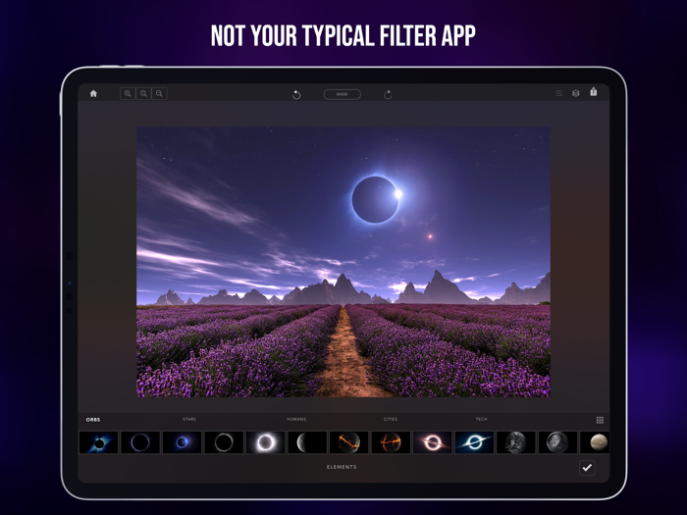Choose the pink black hole ring thumbnail
Viewport: 687px width, 515px height.
433,442
